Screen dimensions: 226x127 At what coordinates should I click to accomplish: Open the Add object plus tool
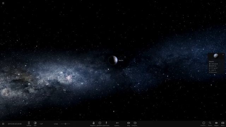point(100,123)
